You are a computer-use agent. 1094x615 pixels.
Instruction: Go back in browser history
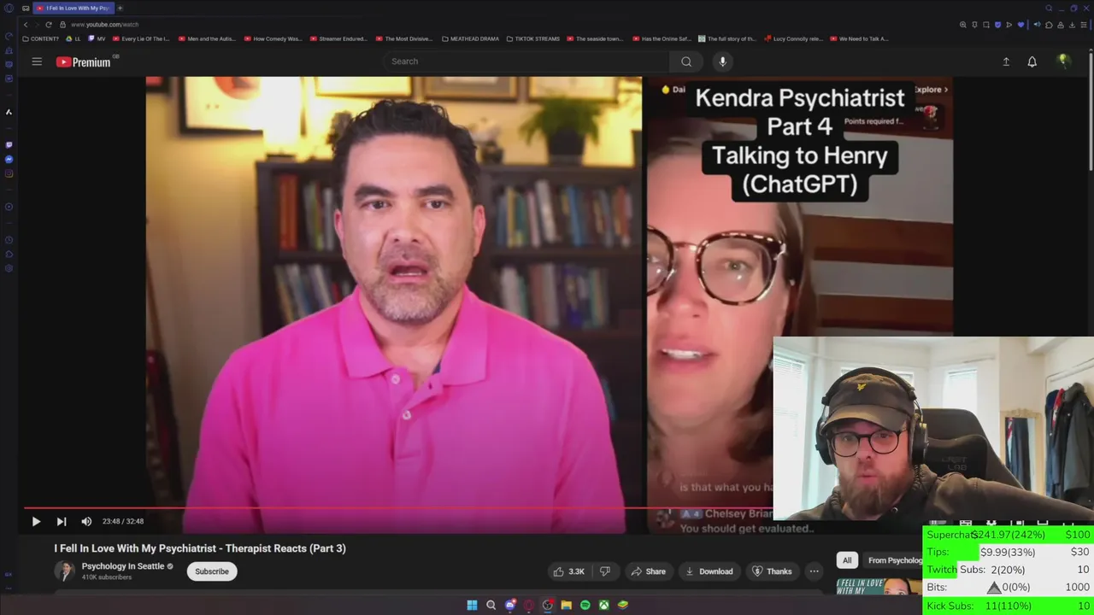click(26, 25)
